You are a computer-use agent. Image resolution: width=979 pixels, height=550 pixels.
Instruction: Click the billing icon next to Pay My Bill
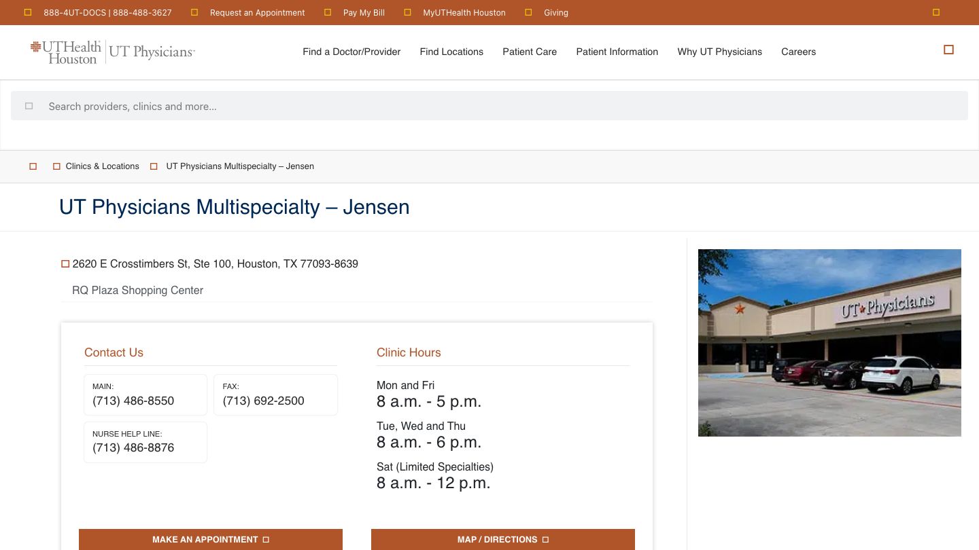(x=328, y=12)
